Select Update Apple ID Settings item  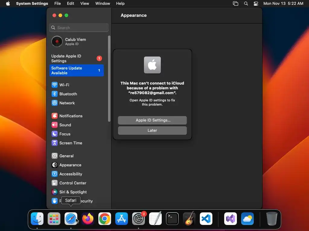(x=76, y=59)
